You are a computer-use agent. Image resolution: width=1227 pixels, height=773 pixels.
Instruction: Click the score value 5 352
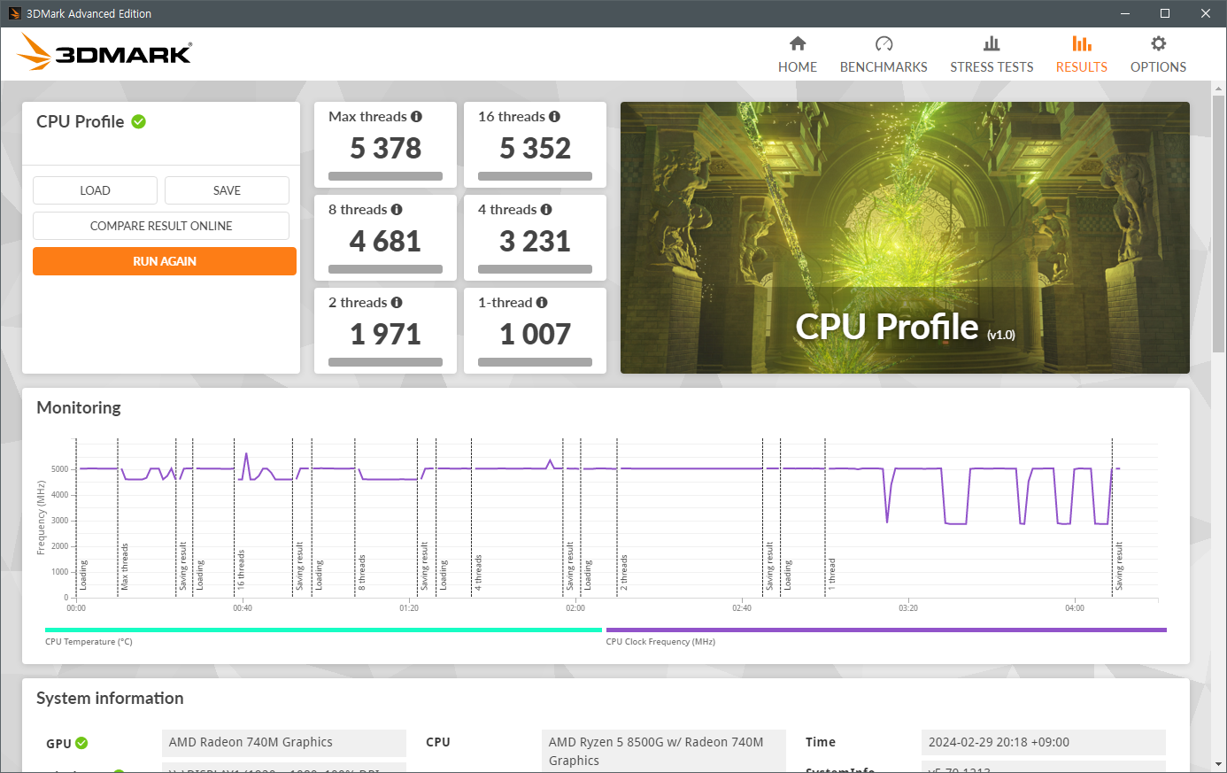[535, 148]
